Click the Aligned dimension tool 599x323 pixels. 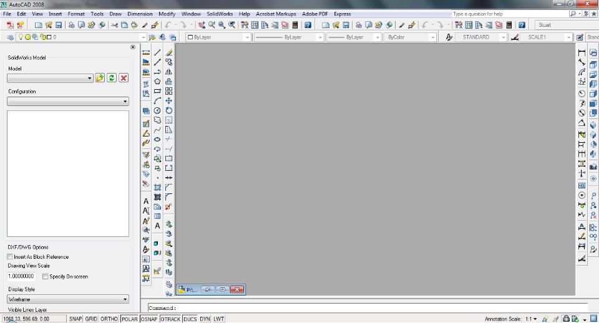tap(582, 62)
